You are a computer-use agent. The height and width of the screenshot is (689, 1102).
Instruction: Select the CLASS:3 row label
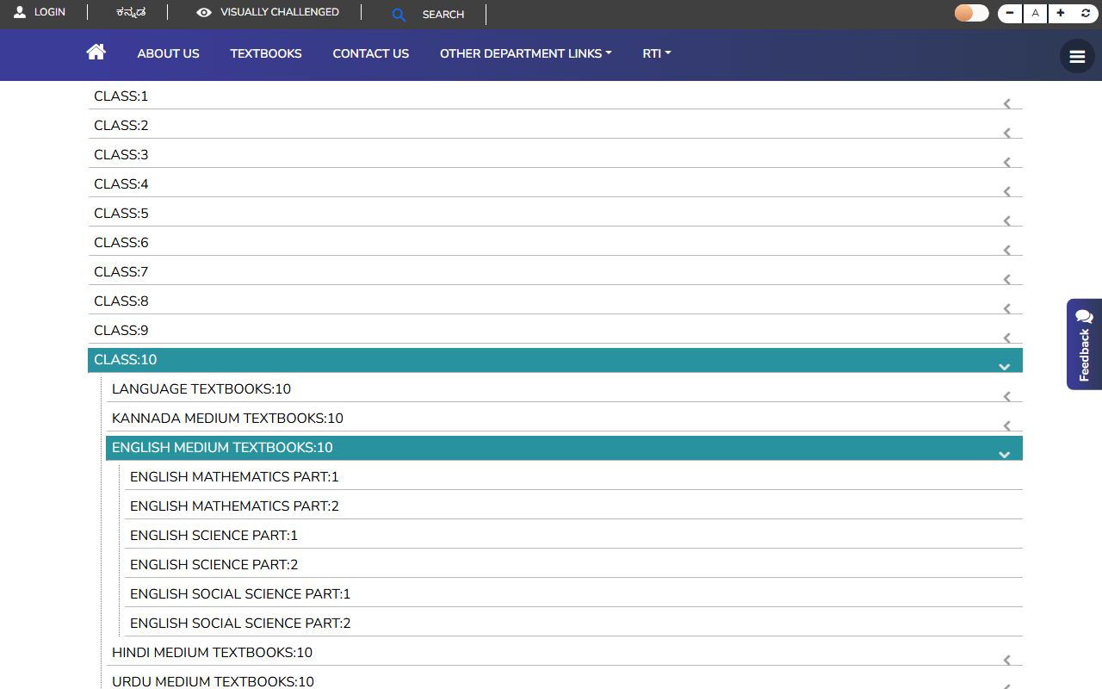pyautogui.click(x=121, y=155)
